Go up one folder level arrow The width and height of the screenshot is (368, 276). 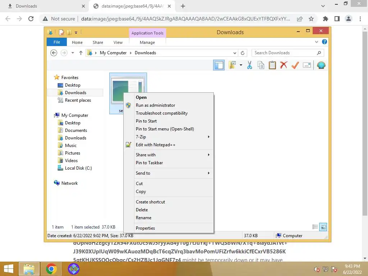[81, 53]
